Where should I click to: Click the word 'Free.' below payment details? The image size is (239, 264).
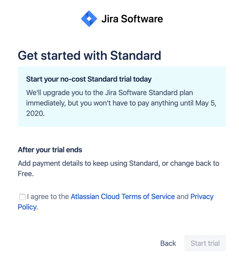(x=26, y=174)
